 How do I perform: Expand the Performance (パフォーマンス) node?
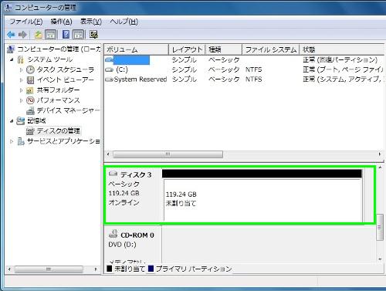[x=22, y=100]
